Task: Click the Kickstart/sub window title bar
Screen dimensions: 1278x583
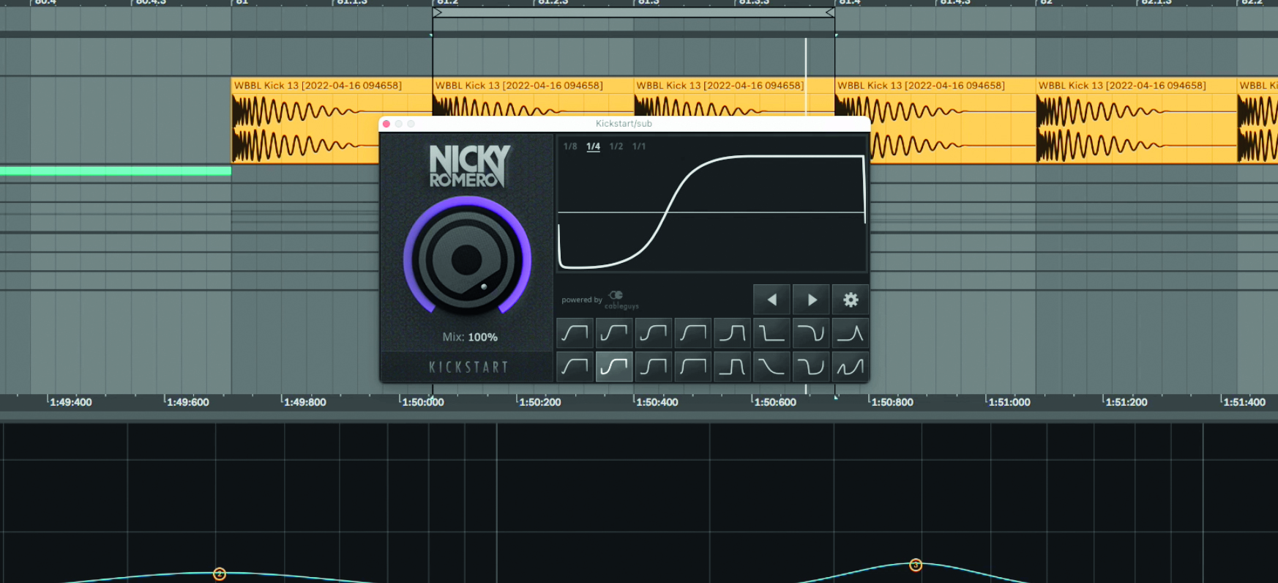Action: [624, 124]
